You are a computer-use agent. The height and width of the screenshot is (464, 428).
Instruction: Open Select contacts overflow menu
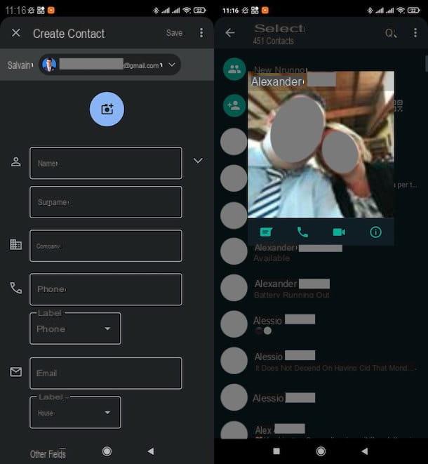415,33
